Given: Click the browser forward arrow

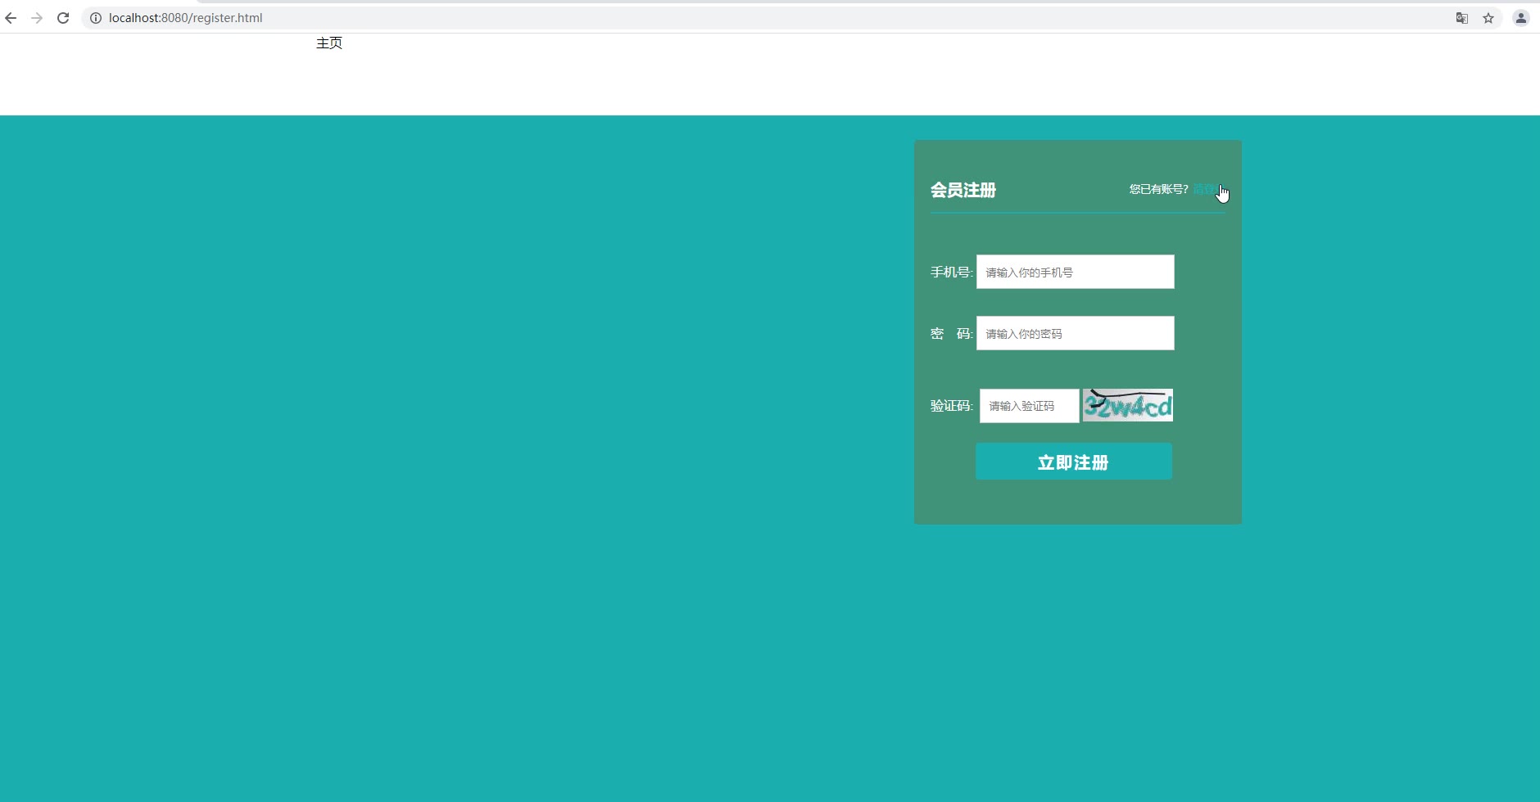Looking at the screenshot, I should click(37, 18).
